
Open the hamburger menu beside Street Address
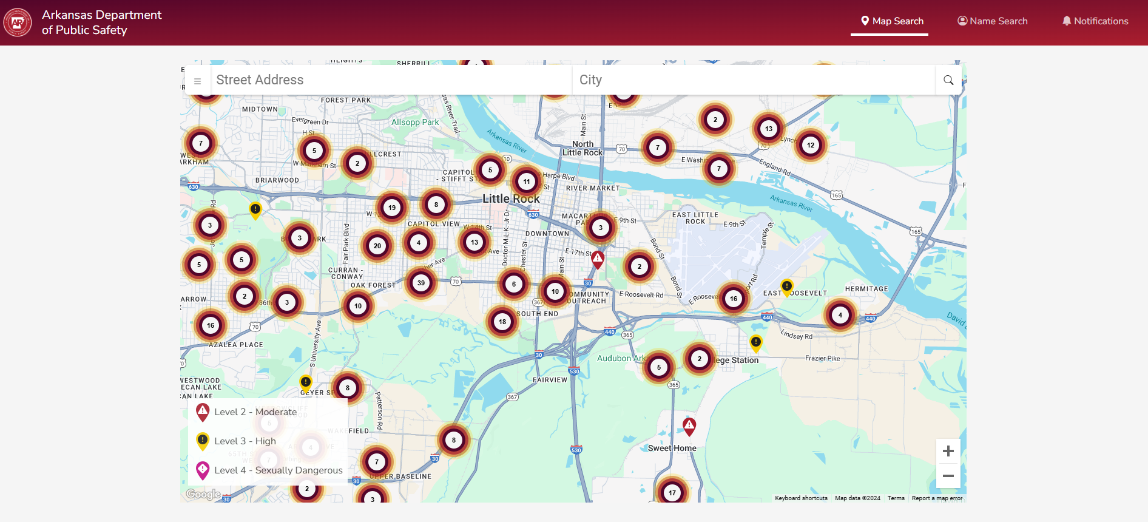pos(197,81)
